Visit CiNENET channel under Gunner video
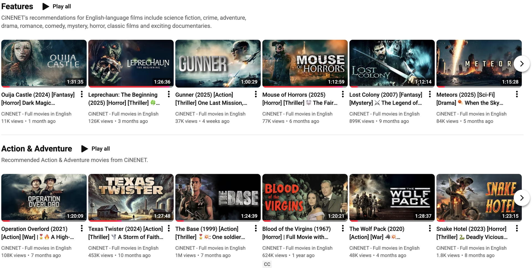Screen dimensions: 532x268 210,114
